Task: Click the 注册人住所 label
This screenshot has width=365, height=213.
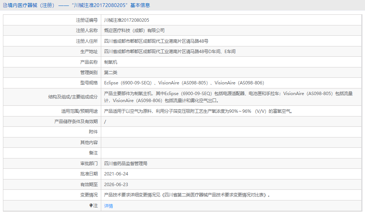Action: click(x=87, y=41)
